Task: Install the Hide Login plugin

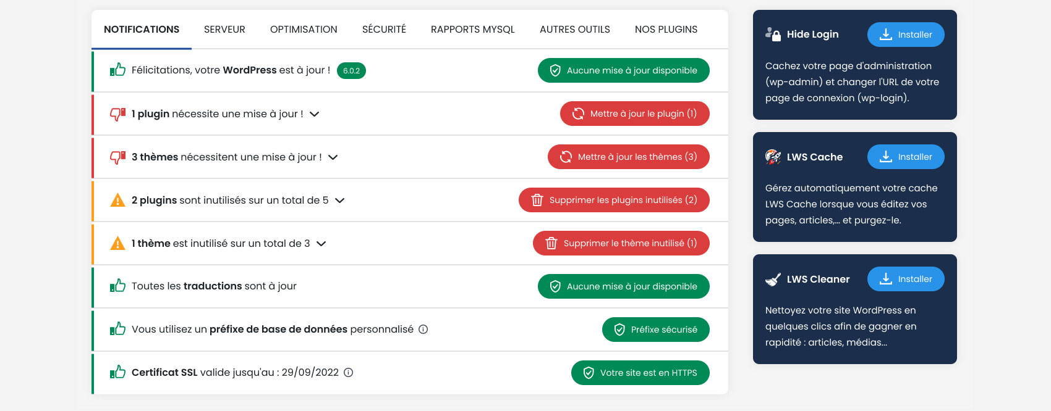Action: point(906,35)
